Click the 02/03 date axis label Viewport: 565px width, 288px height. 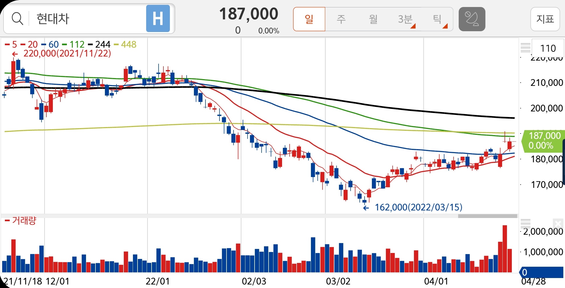coord(254,281)
